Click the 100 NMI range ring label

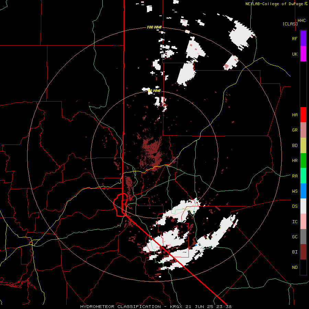click(x=154, y=27)
